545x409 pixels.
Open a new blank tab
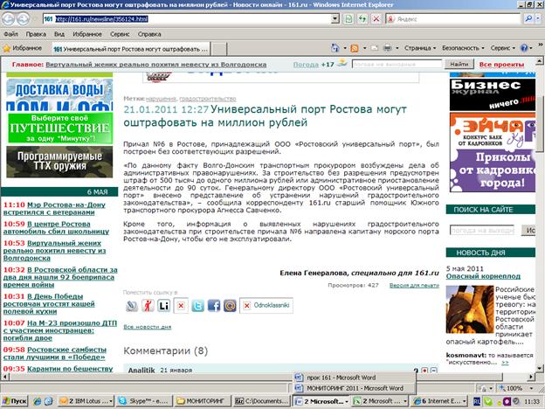tap(219, 49)
